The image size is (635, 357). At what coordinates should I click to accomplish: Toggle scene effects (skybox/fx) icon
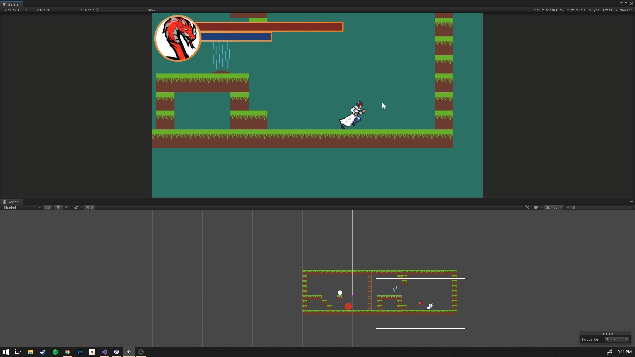[x=76, y=207]
